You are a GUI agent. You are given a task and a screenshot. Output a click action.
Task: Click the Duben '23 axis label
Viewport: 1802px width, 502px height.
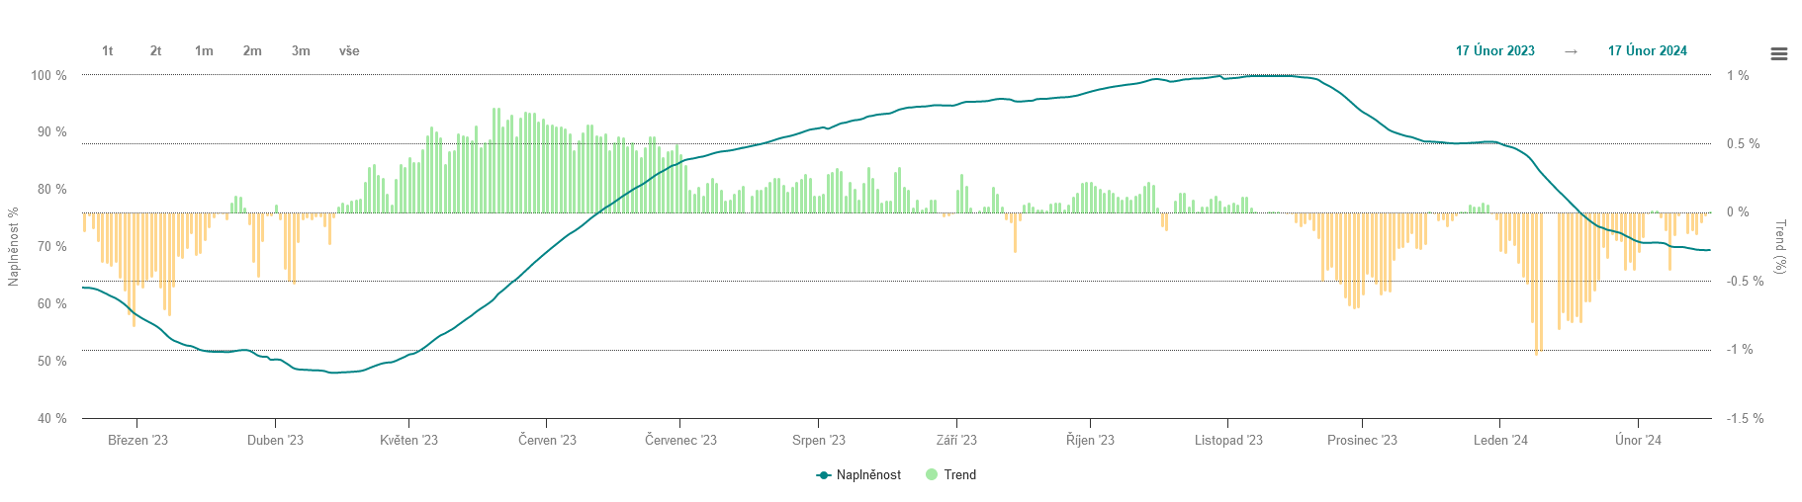275,441
